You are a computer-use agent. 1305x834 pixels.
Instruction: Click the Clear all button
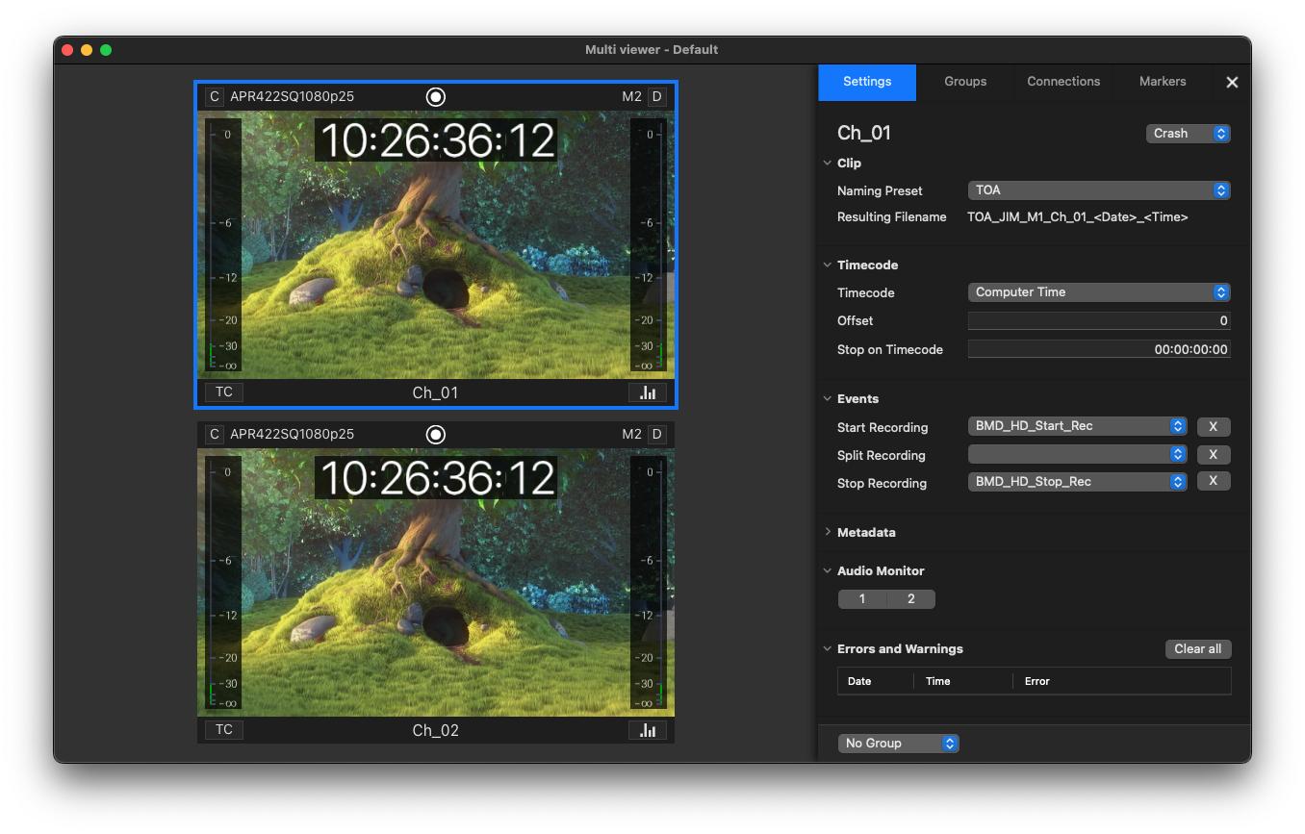pyautogui.click(x=1198, y=649)
